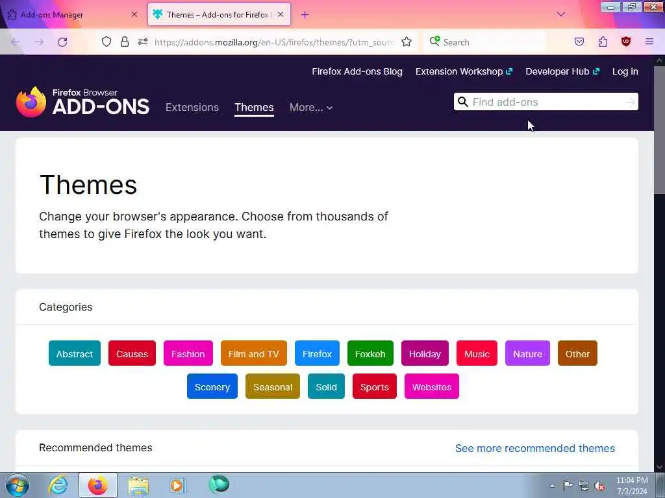This screenshot has width=665, height=498.
Task: Open the Websites category
Action: point(432,386)
